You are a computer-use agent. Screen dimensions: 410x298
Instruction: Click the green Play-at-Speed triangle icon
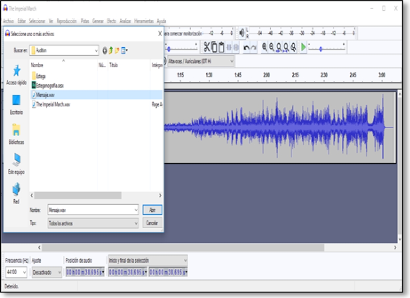tap(304, 47)
